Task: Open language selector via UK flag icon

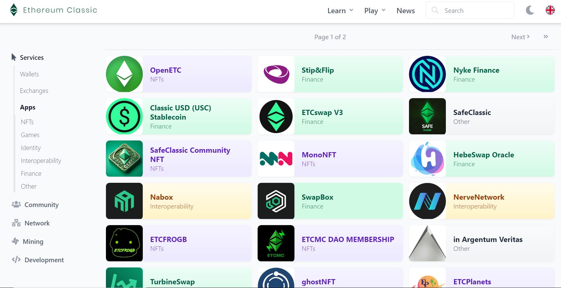Action: click(550, 10)
